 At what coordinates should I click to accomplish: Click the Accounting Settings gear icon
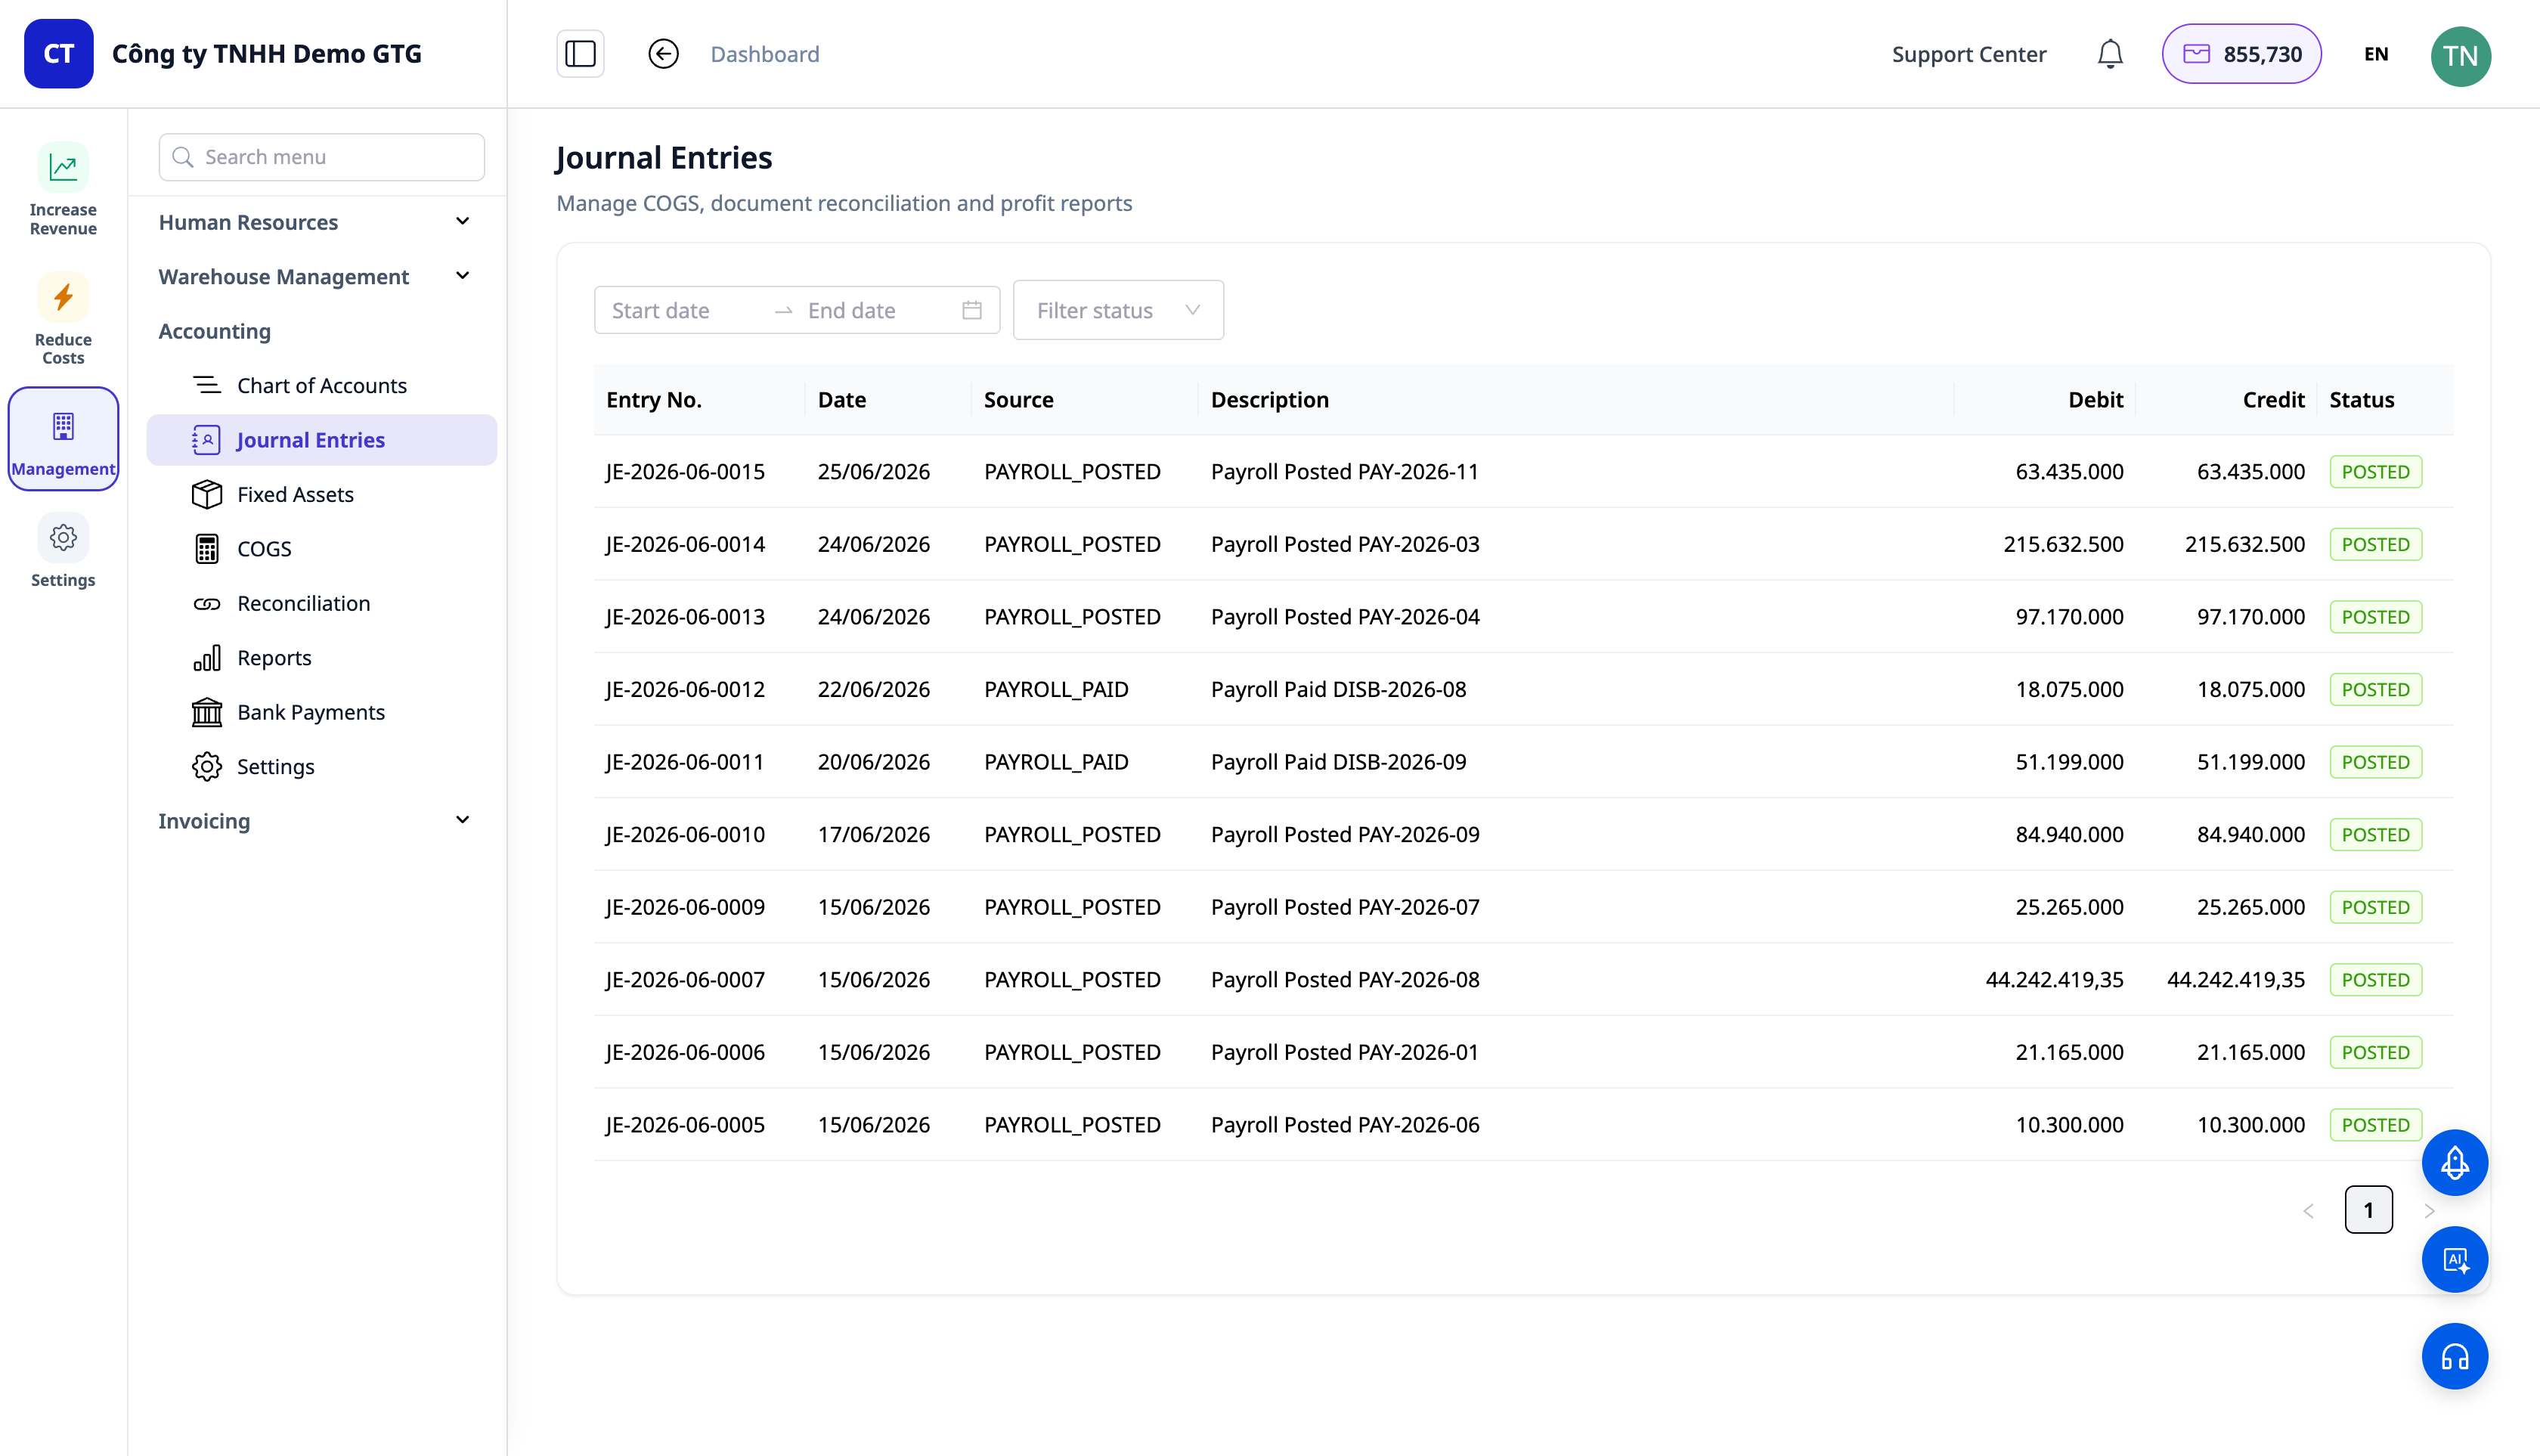pos(207,767)
